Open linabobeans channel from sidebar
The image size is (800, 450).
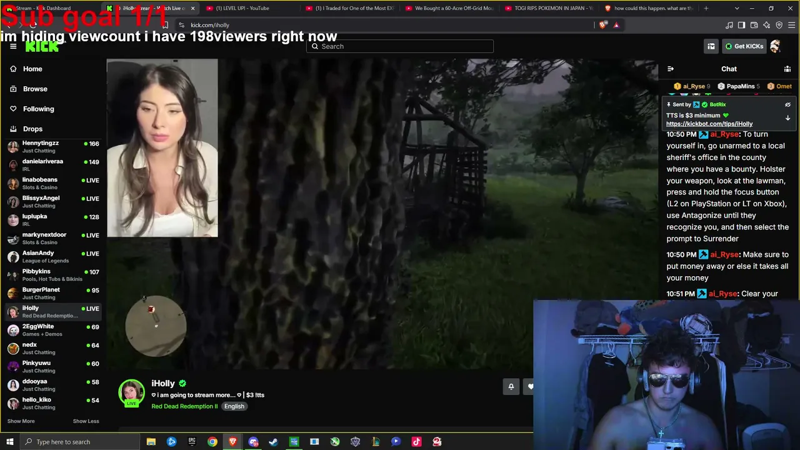tap(53, 183)
